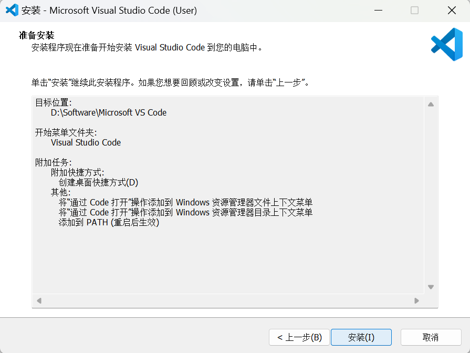The width and height of the screenshot is (470, 353).
Task: Click the 准备安装 heading
Action: [x=37, y=35]
